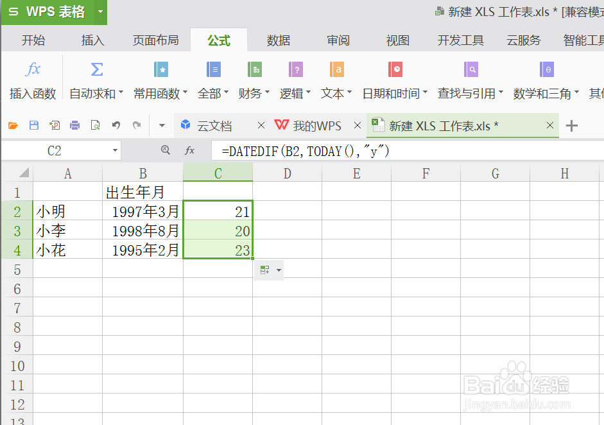
Task: Open autofill options dropdown arrow
Action: pos(279,270)
